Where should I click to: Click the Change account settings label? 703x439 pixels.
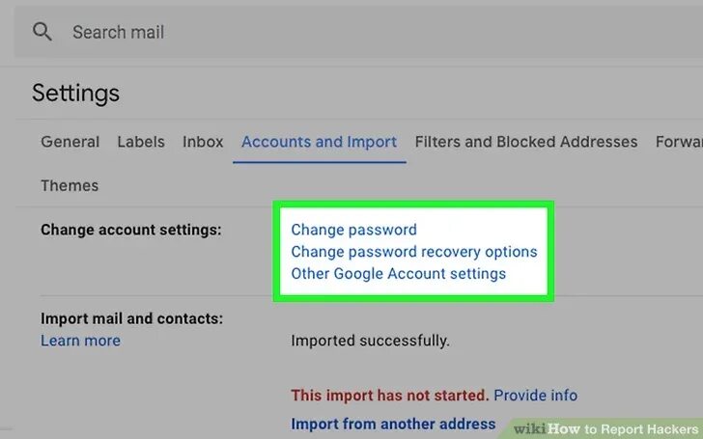[x=130, y=230]
